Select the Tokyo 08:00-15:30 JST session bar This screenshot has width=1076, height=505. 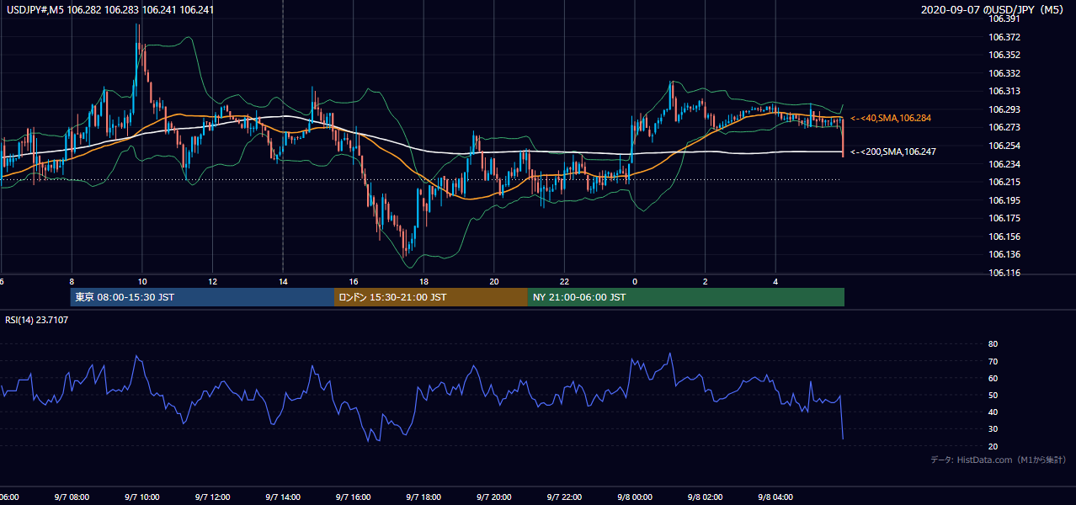point(202,297)
